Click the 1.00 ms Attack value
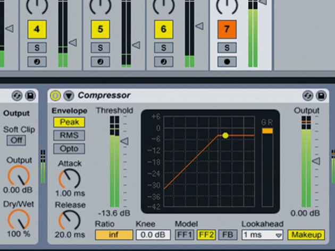The height and width of the screenshot is (251, 335). [70, 193]
